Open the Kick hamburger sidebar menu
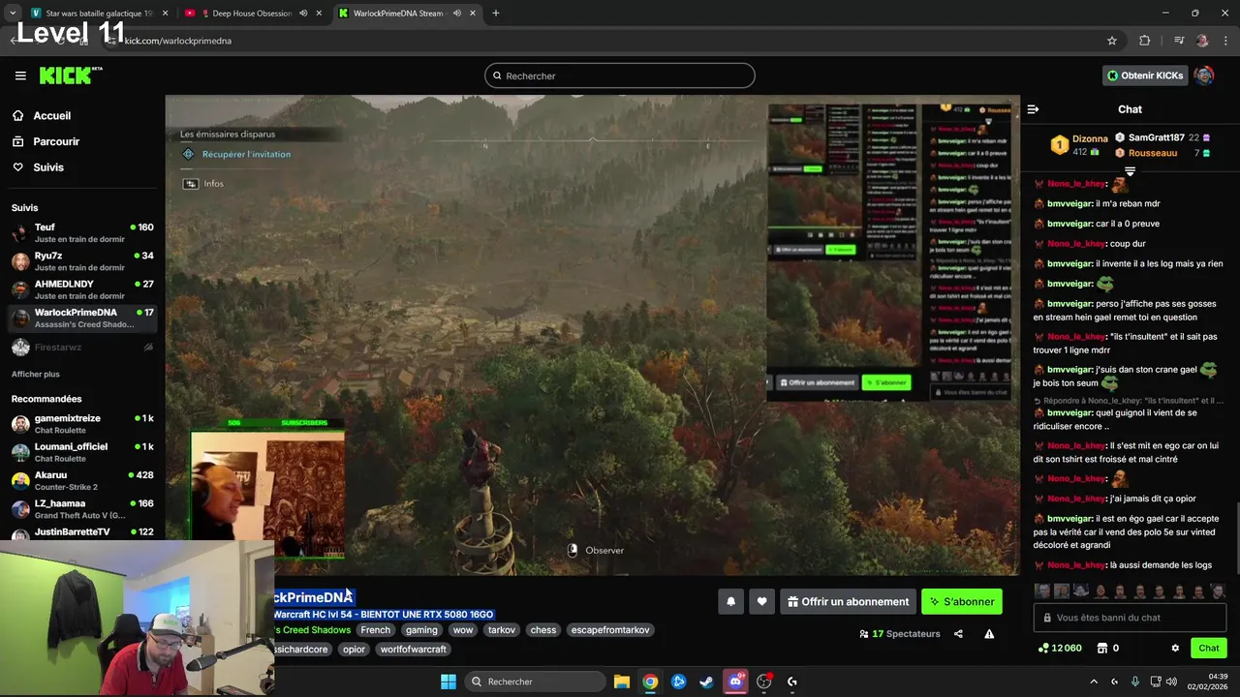Screen dimensions: 1240x697 point(20,76)
